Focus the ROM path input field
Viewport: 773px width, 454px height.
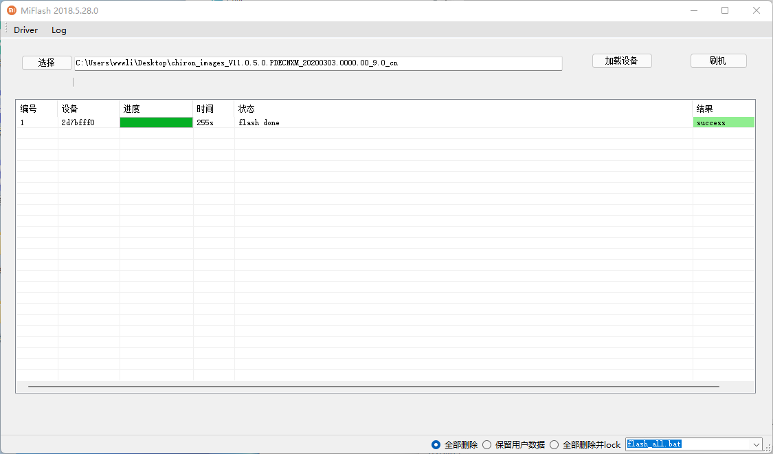(x=318, y=63)
